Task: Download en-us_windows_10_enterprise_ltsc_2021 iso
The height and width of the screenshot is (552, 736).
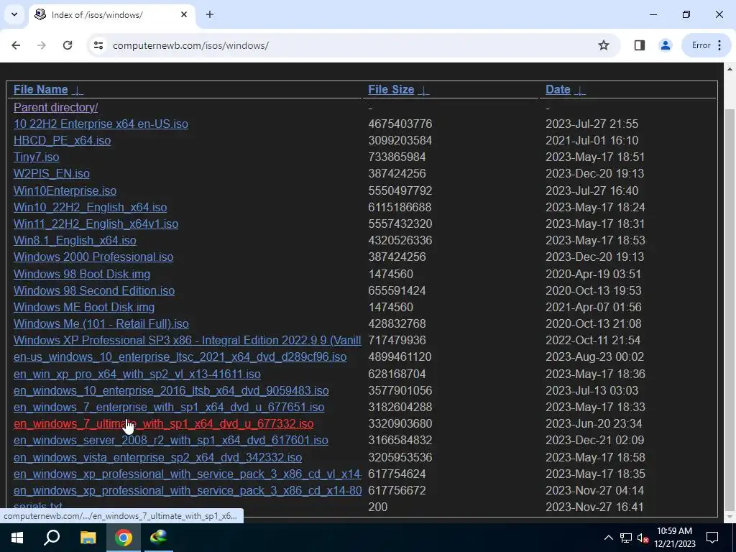Action: click(x=180, y=357)
